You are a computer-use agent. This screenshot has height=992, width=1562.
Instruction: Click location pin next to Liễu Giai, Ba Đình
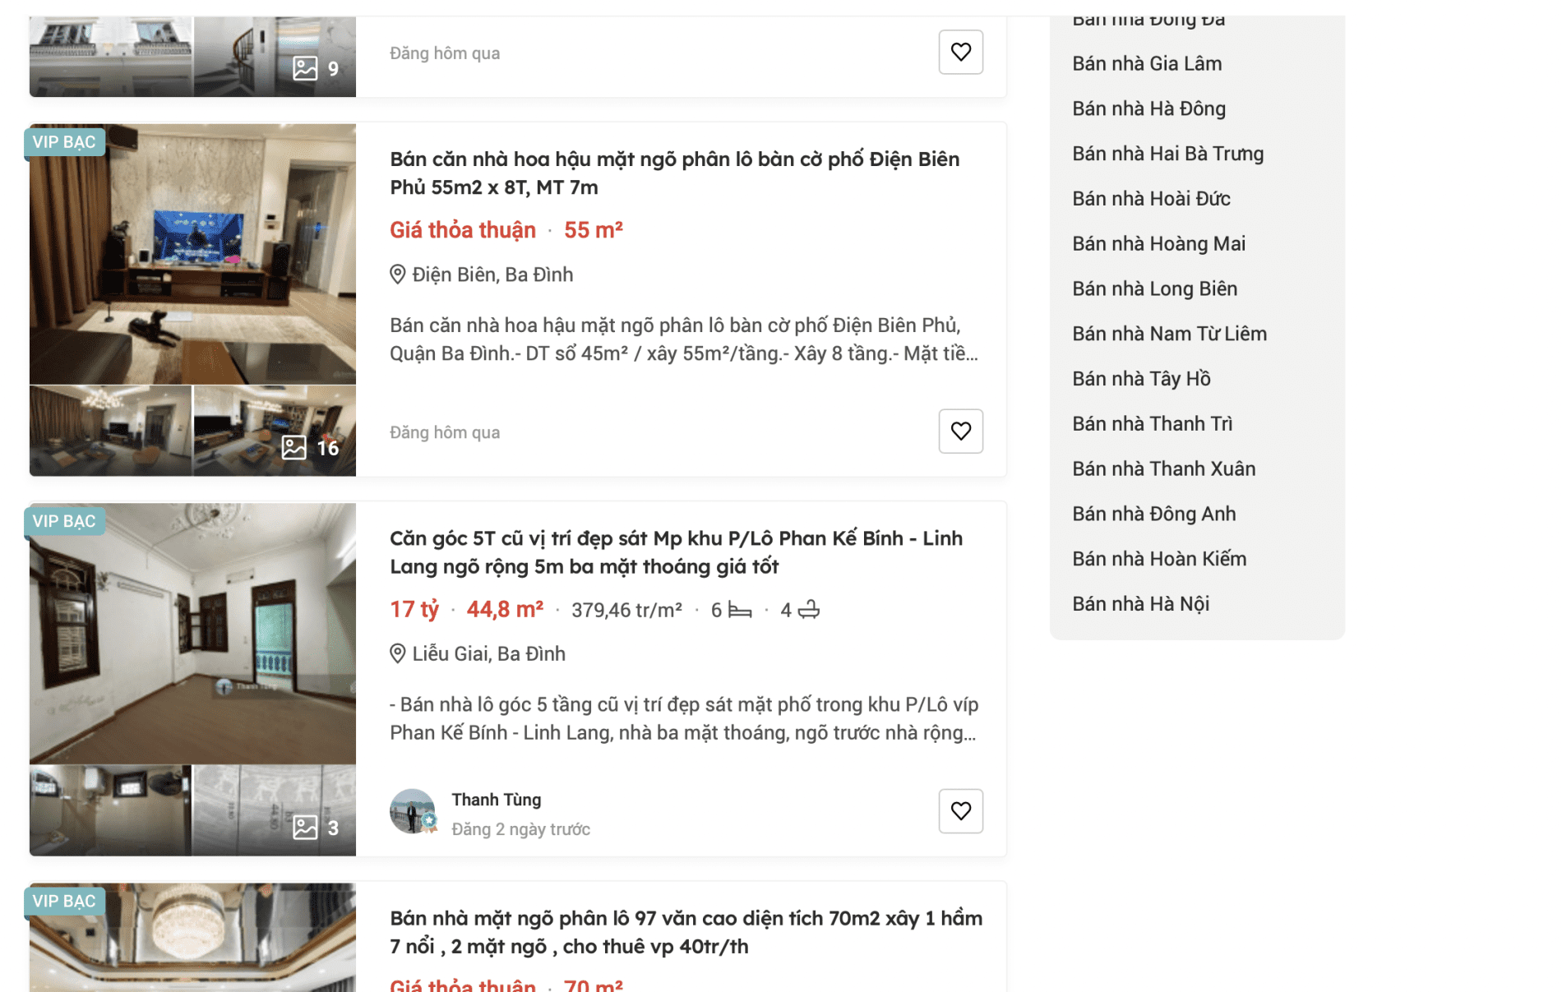pyautogui.click(x=398, y=654)
